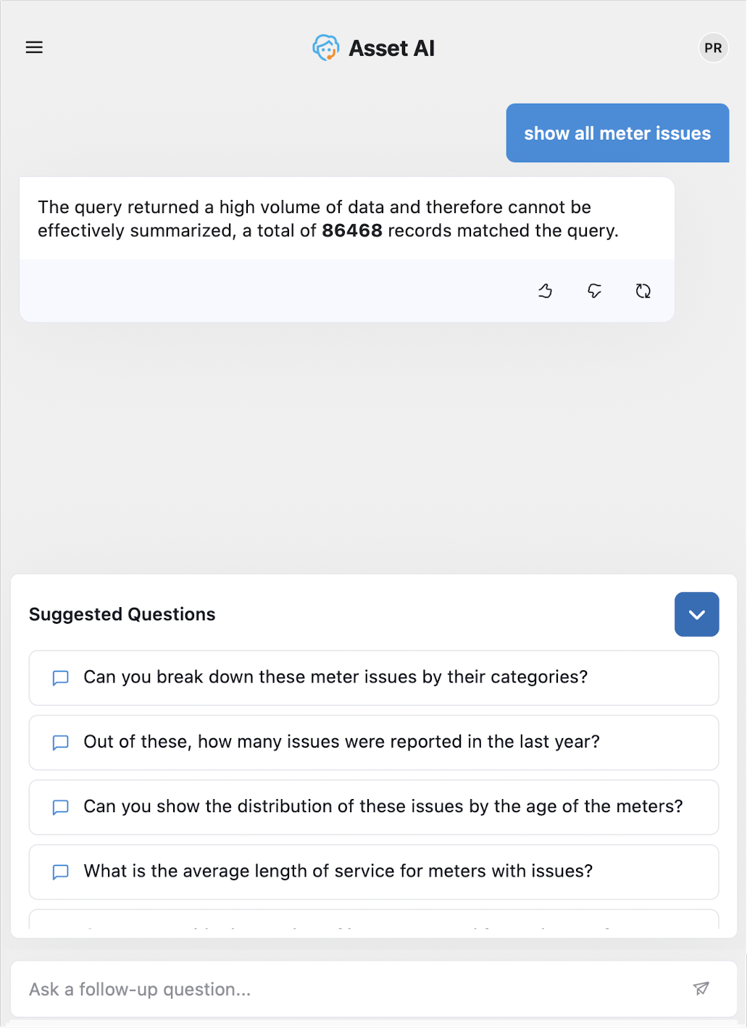Give a thumbs up to the response

click(546, 291)
